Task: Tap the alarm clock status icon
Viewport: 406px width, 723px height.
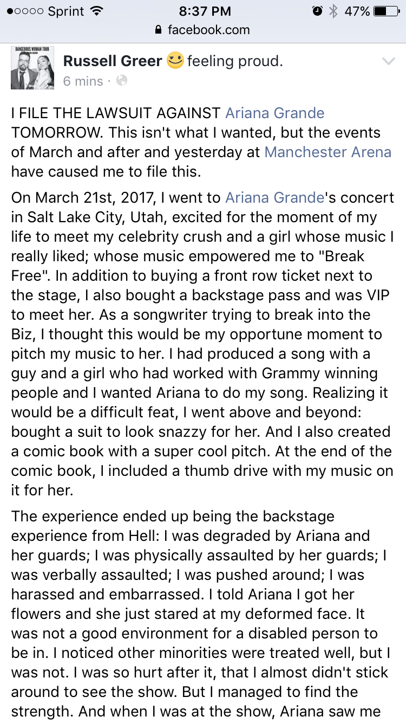Action: coord(318,11)
